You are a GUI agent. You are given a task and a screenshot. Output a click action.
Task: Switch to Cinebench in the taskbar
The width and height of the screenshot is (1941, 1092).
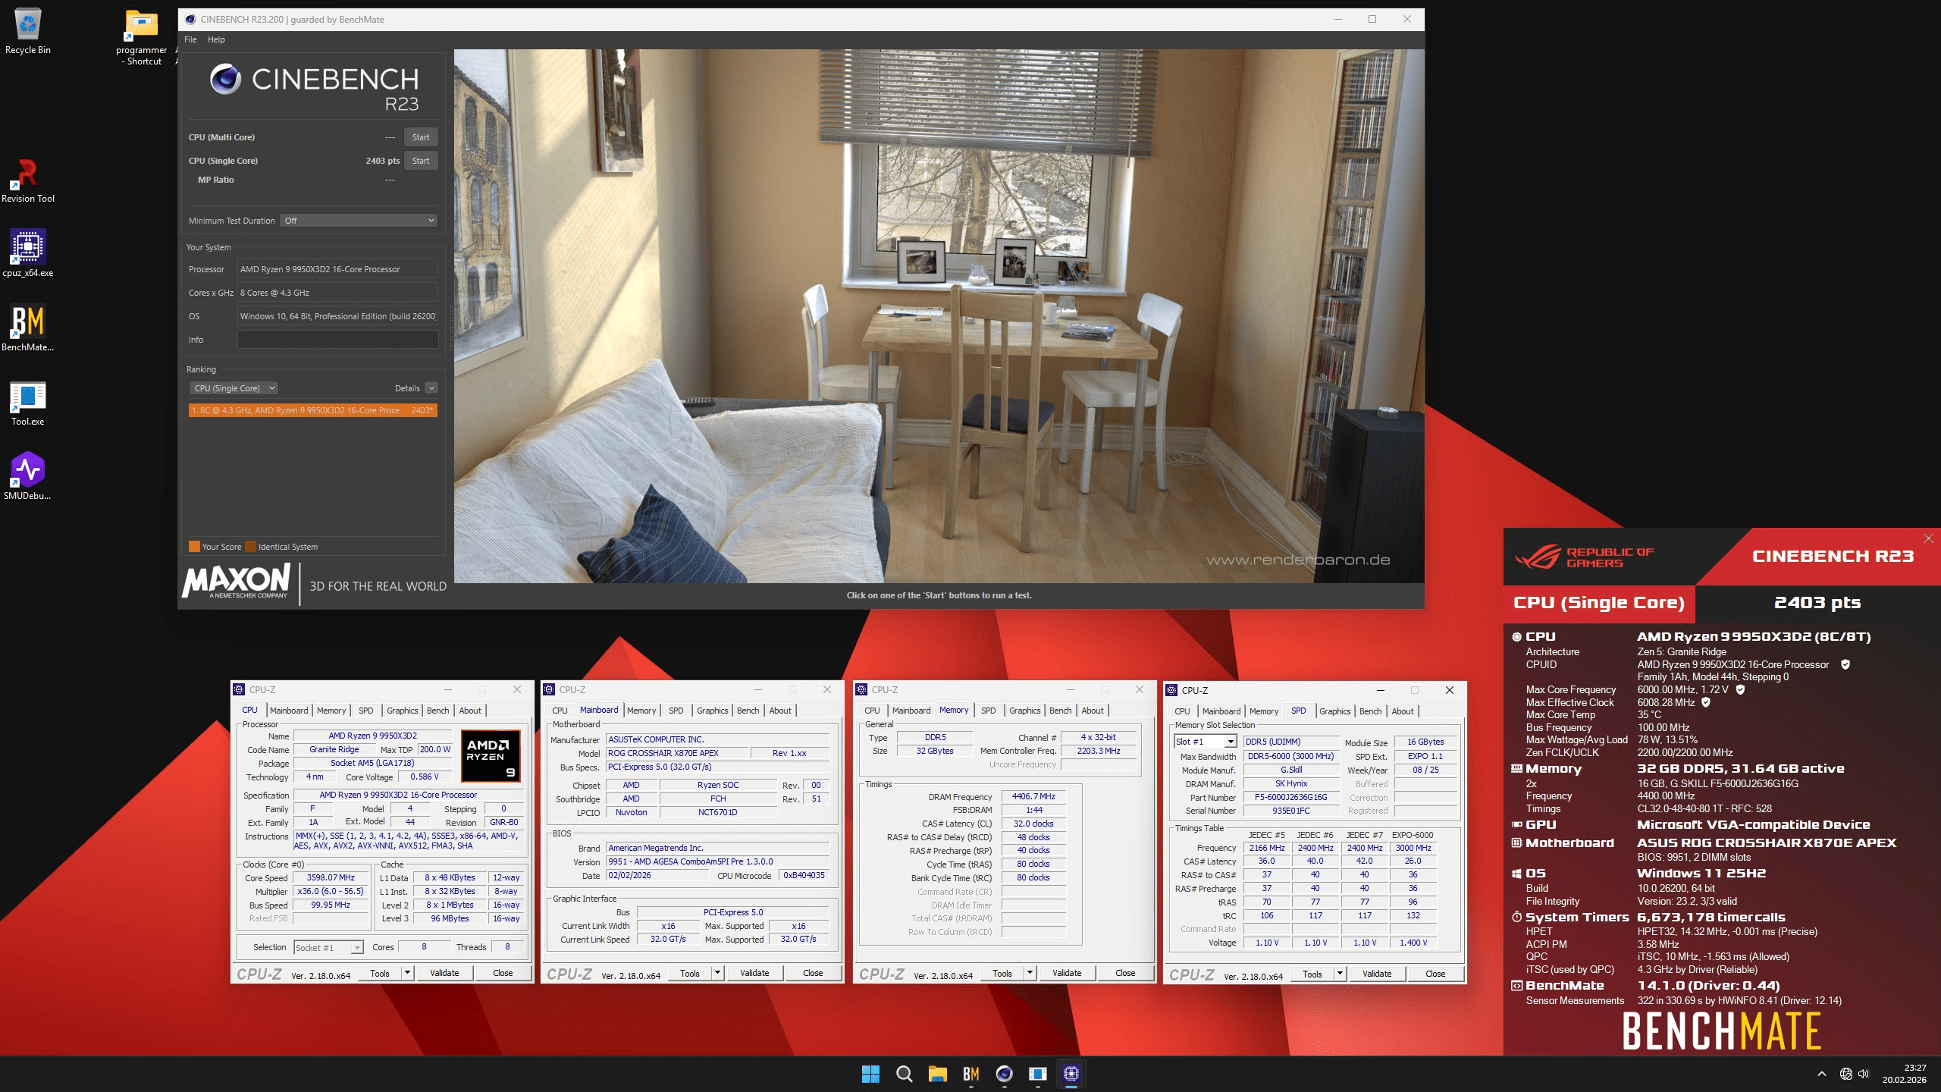pos(1005,1074)
